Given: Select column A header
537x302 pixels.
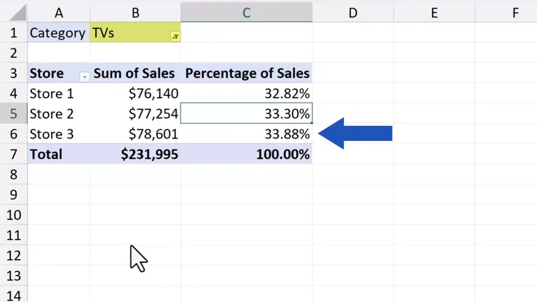Looking at the screenshot, I should pos(58,12).
